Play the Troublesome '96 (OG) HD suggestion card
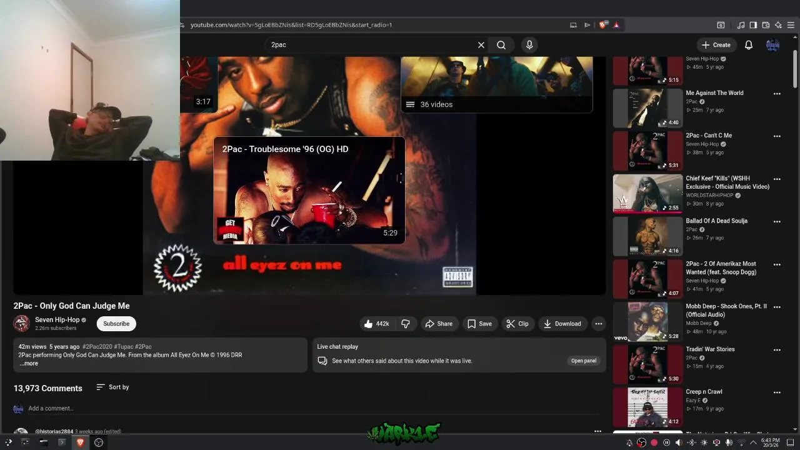 tap(309, 190)
